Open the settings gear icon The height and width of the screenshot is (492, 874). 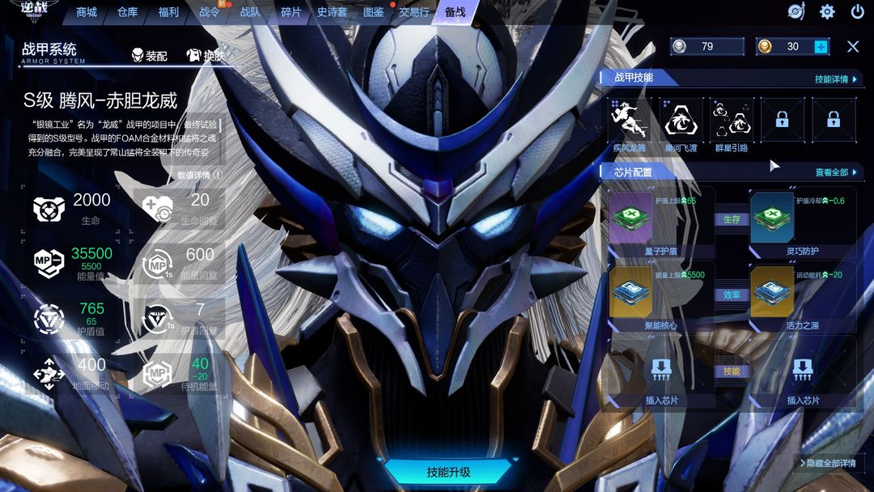(x=827, y=11)
